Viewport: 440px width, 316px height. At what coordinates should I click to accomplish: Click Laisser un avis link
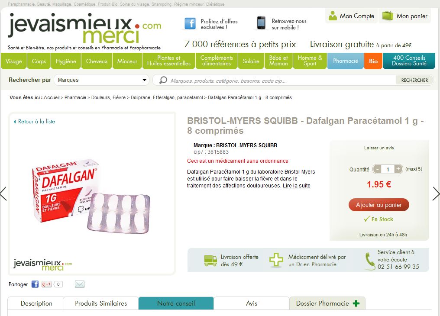(379, 148)
